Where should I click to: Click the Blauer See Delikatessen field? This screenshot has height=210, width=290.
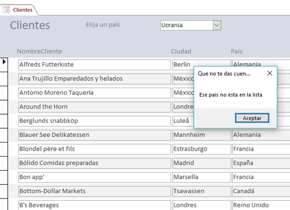tap(95, 135)
